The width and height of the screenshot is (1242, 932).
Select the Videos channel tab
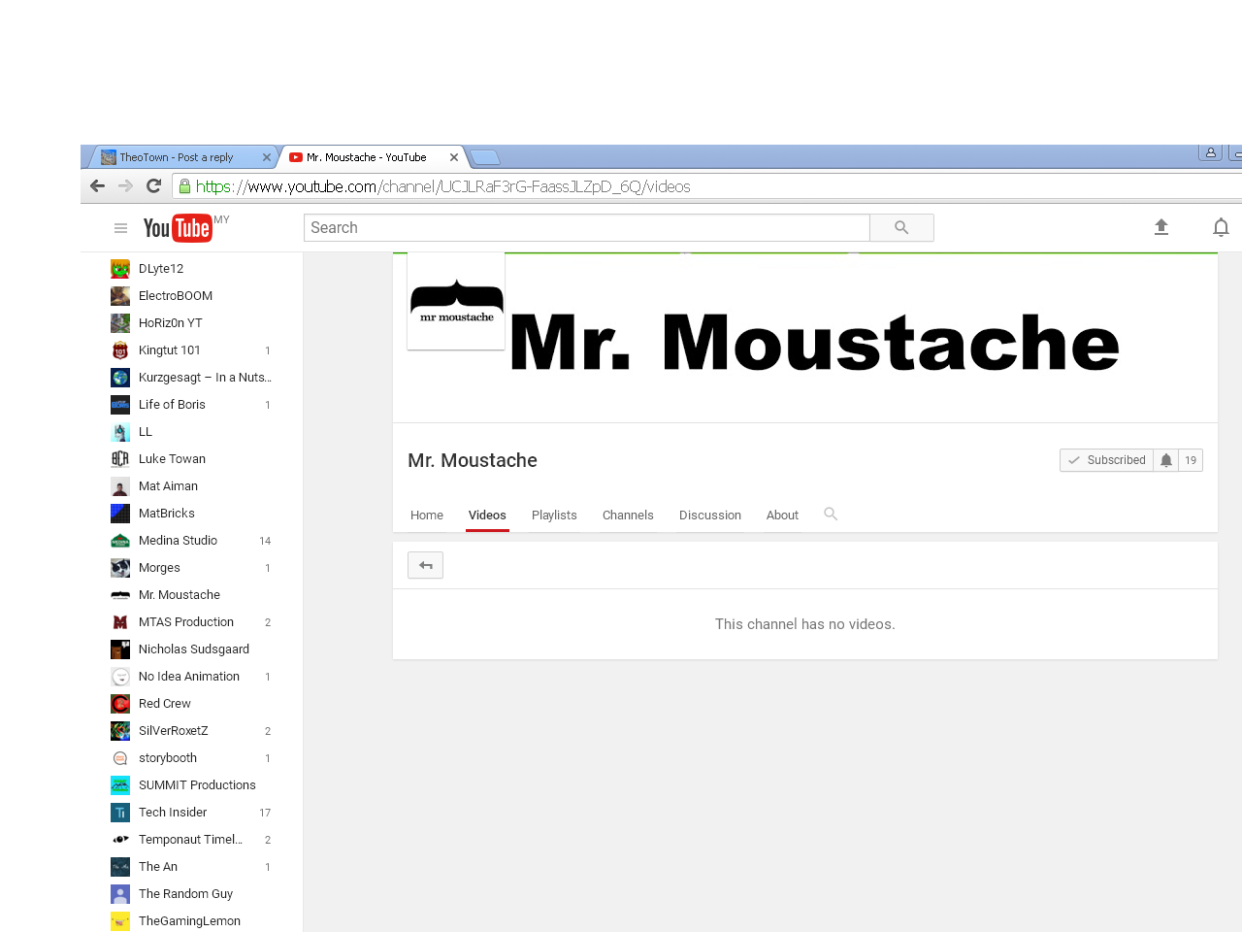tap(487, 516)
